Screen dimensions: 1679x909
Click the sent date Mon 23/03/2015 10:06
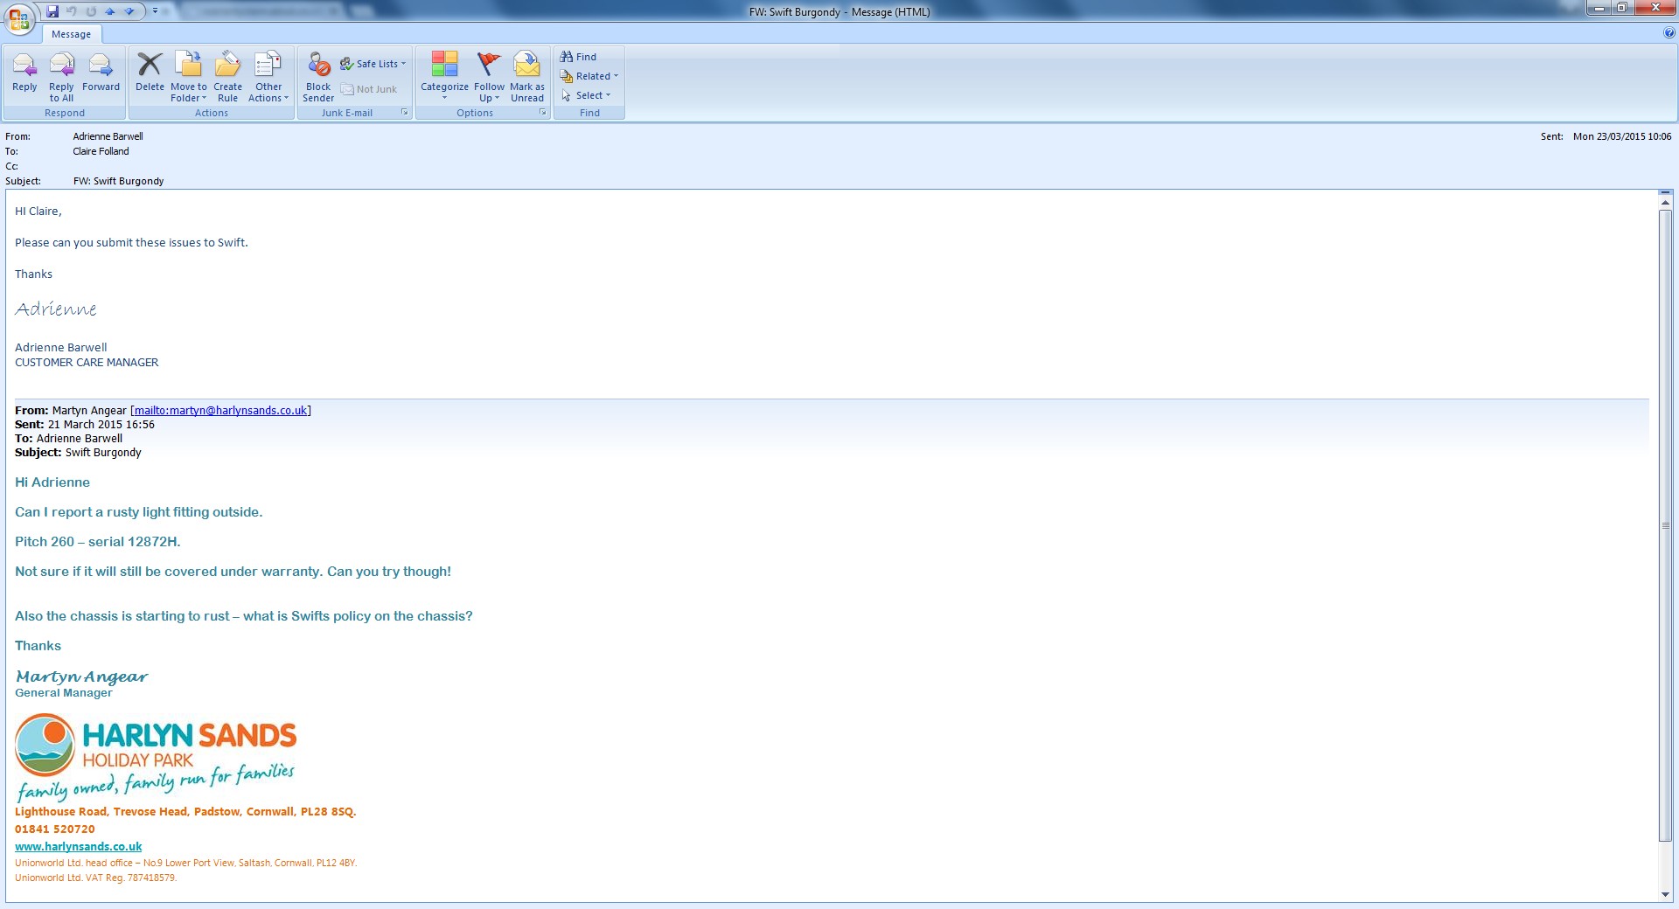click(x=1622, y=136)
